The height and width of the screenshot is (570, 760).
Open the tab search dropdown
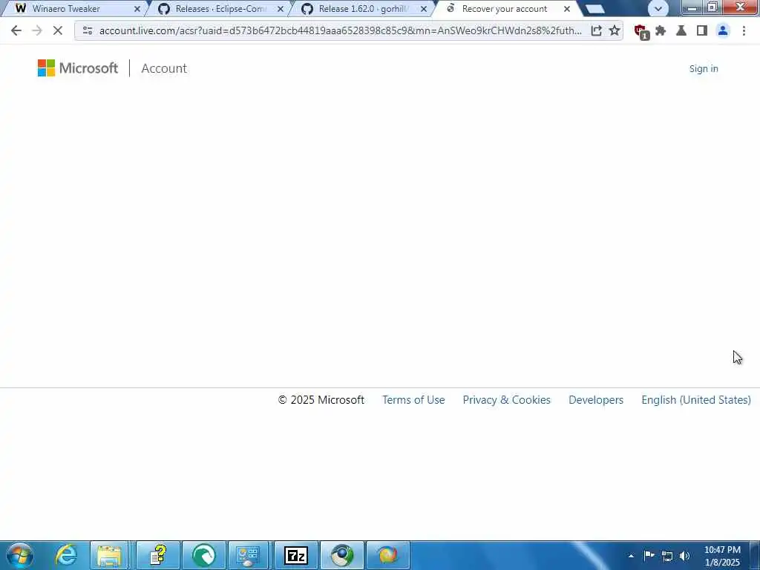tap(658, 9)
